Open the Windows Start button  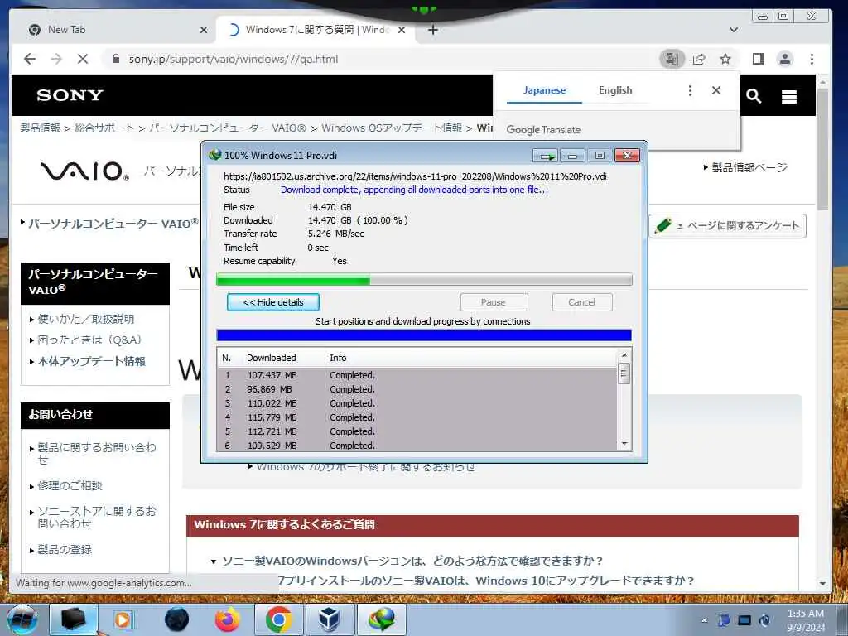[22, 619]
